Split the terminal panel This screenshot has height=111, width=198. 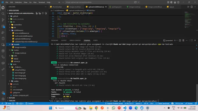point(180,40)
